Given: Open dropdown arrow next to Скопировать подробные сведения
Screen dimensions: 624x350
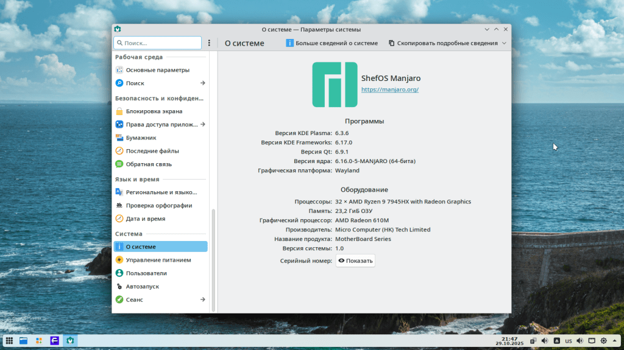Looking at the screenshot, I should 504,43.
